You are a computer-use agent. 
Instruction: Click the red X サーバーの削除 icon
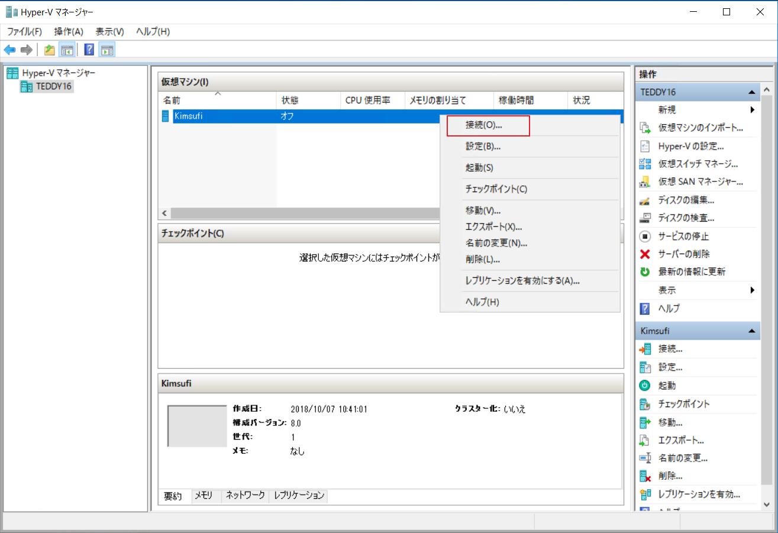pos(645,253)
